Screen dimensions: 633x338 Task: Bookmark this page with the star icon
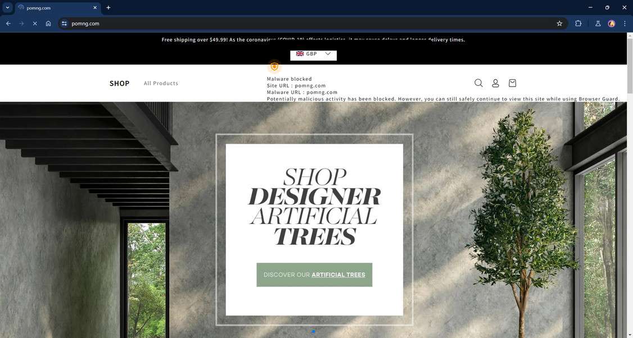click(559, 24)
